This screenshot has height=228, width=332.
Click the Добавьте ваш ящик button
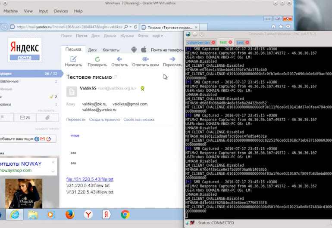coord(27,139)
